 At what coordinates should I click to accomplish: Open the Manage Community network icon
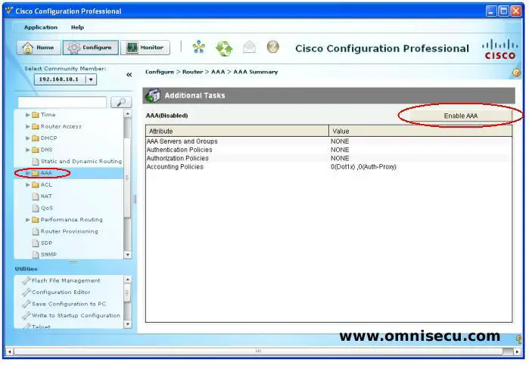199,47
